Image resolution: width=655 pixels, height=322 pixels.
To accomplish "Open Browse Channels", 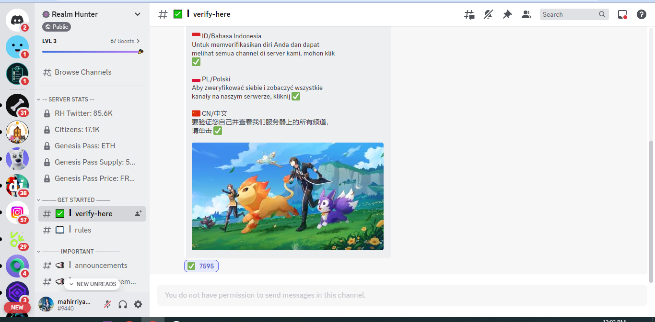I will pos(92,72).
